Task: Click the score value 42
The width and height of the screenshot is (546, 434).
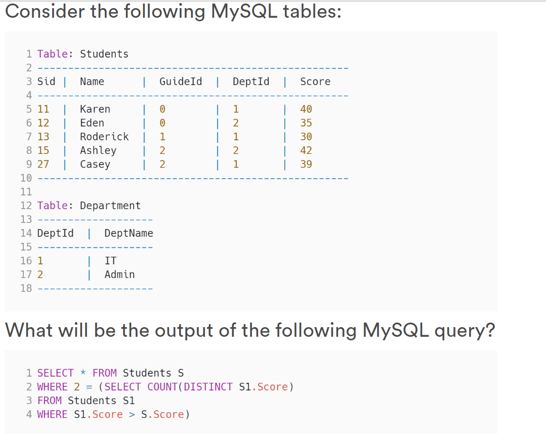Action: [x=306, y=150]
